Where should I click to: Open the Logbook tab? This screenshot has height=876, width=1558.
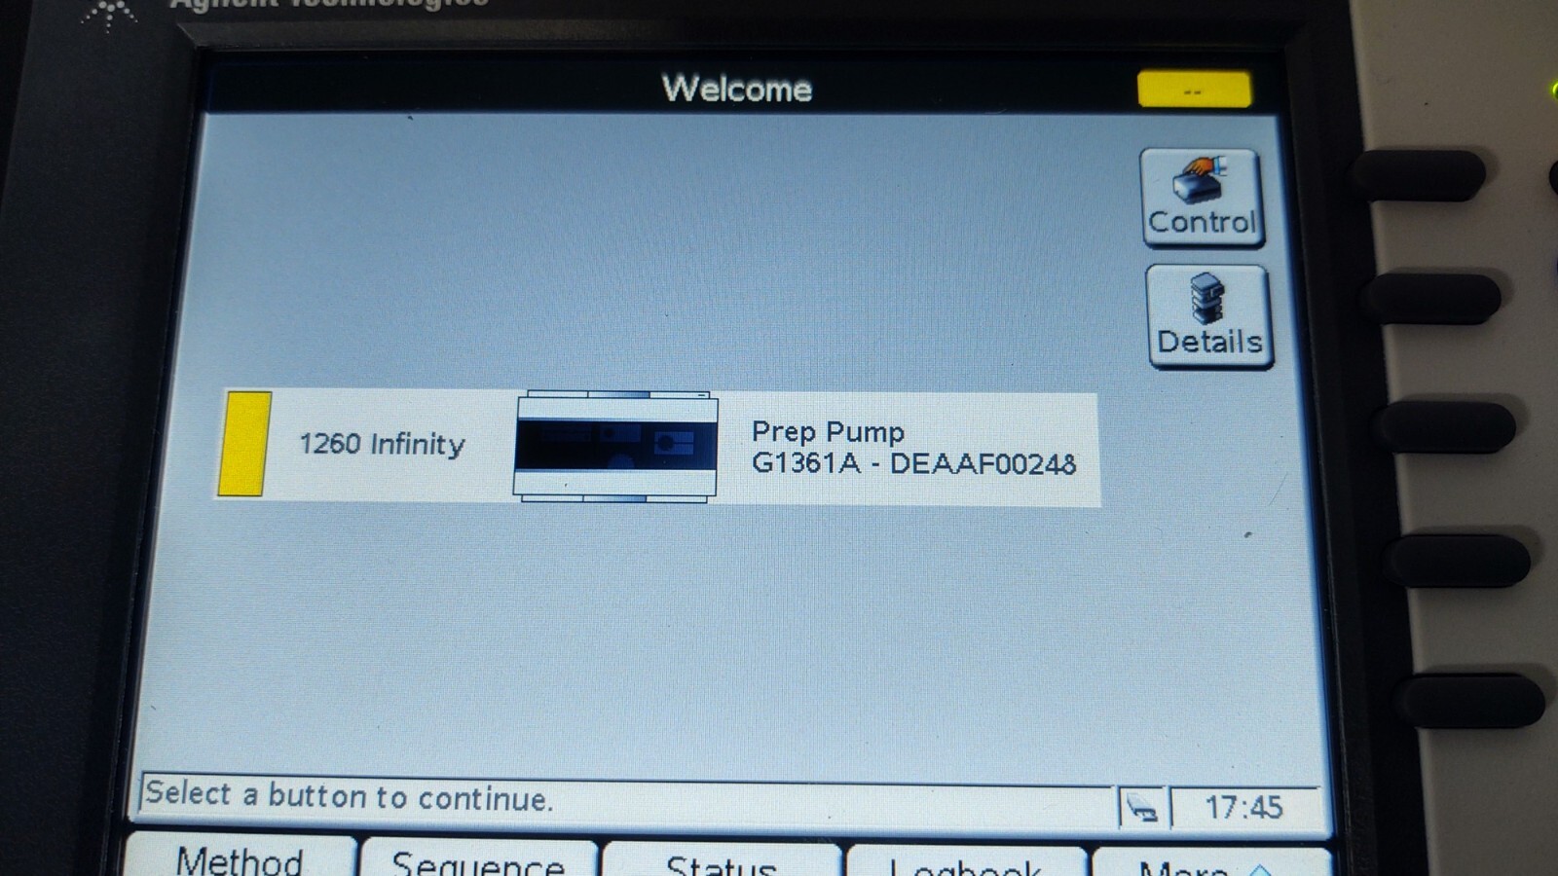pos(965,862)
